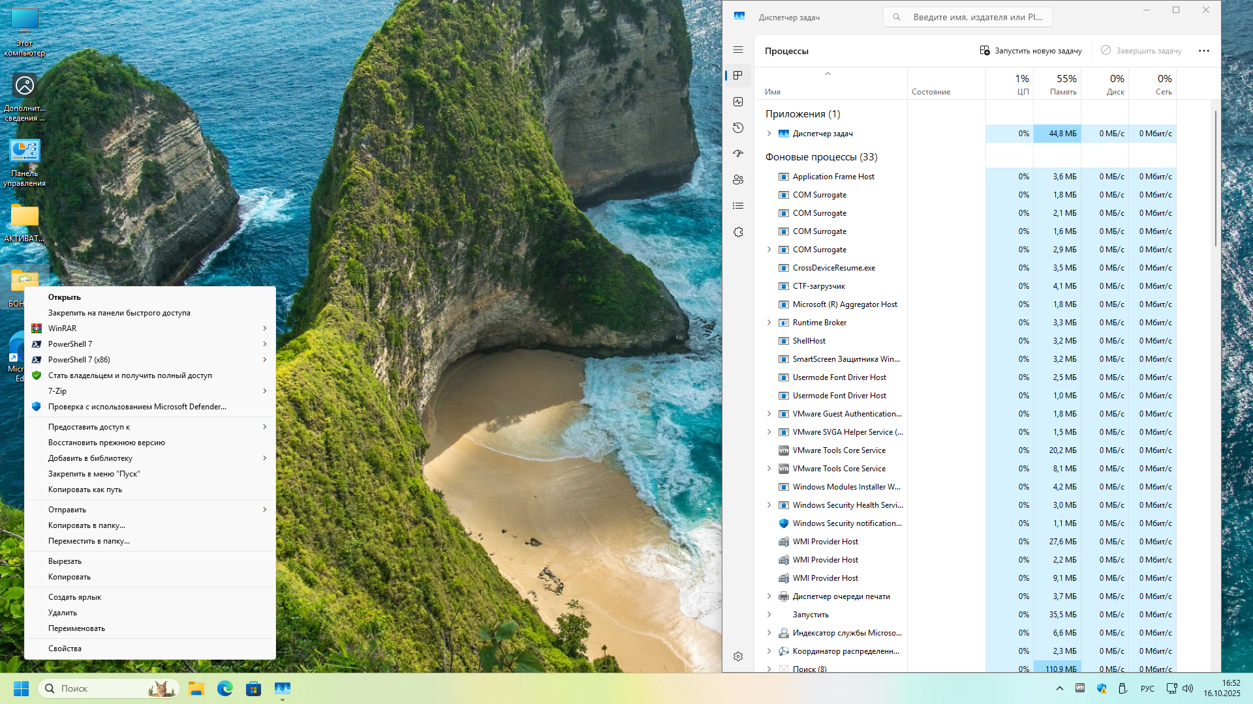
Task: Expand the Runtime Broker process
Action: (x=769, y=323)
